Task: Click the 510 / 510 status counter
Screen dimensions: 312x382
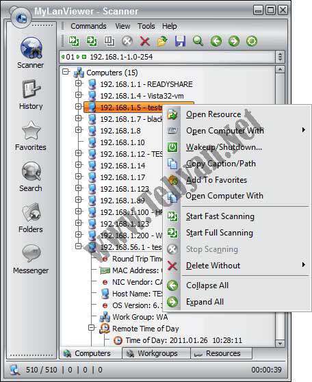Action: (x=42, y=370)
